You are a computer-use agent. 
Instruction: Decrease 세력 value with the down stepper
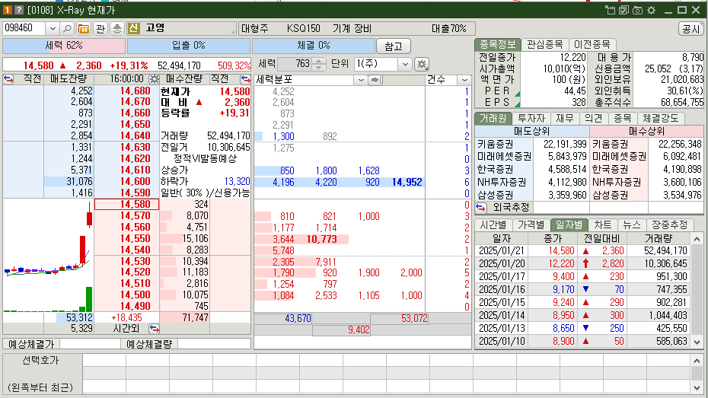318,67
